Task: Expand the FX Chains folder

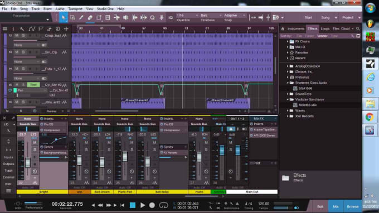Action: [x=288, y=42]
